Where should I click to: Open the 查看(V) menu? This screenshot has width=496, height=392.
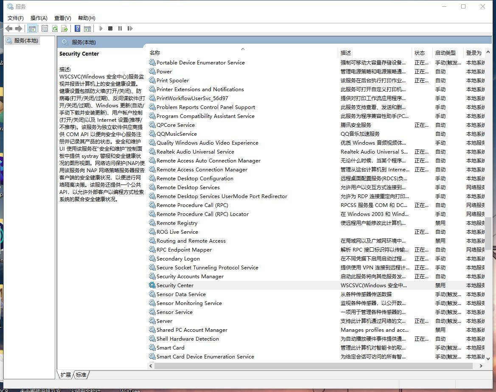coord(62,18)
